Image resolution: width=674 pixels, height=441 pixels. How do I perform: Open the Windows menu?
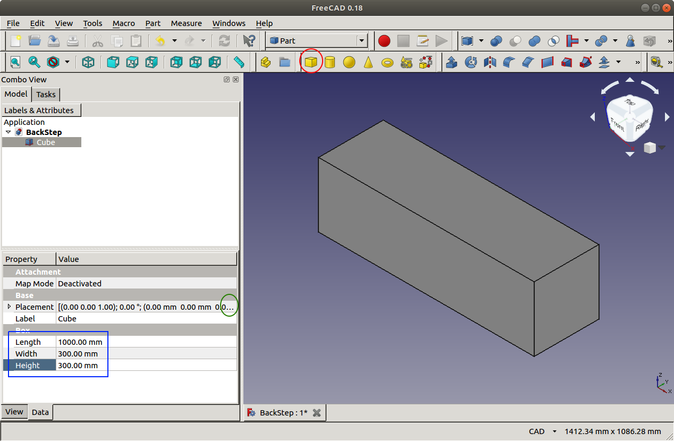point(229,23)
